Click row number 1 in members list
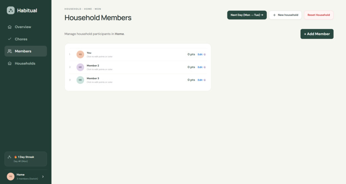346x184 pixels. point(70,54)
